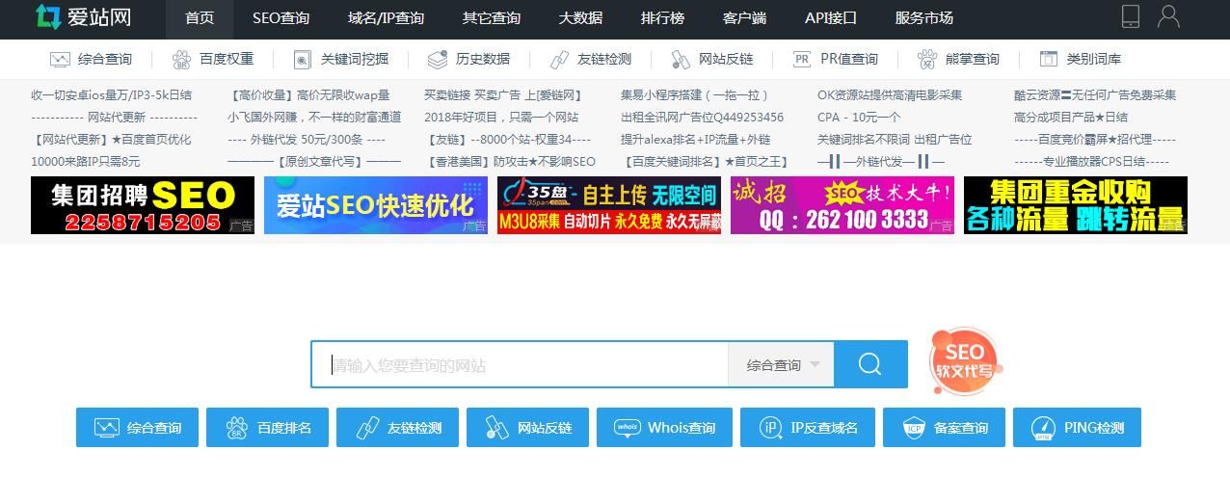Click the blue 综合查询 button below search
Viewport: 1230px width, 477px height.
tap(137, 427)
